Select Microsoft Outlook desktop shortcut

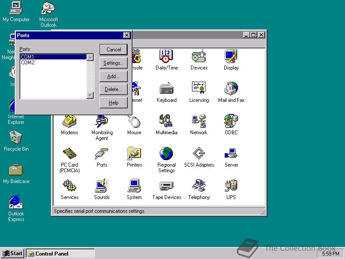tap(48, 14)
